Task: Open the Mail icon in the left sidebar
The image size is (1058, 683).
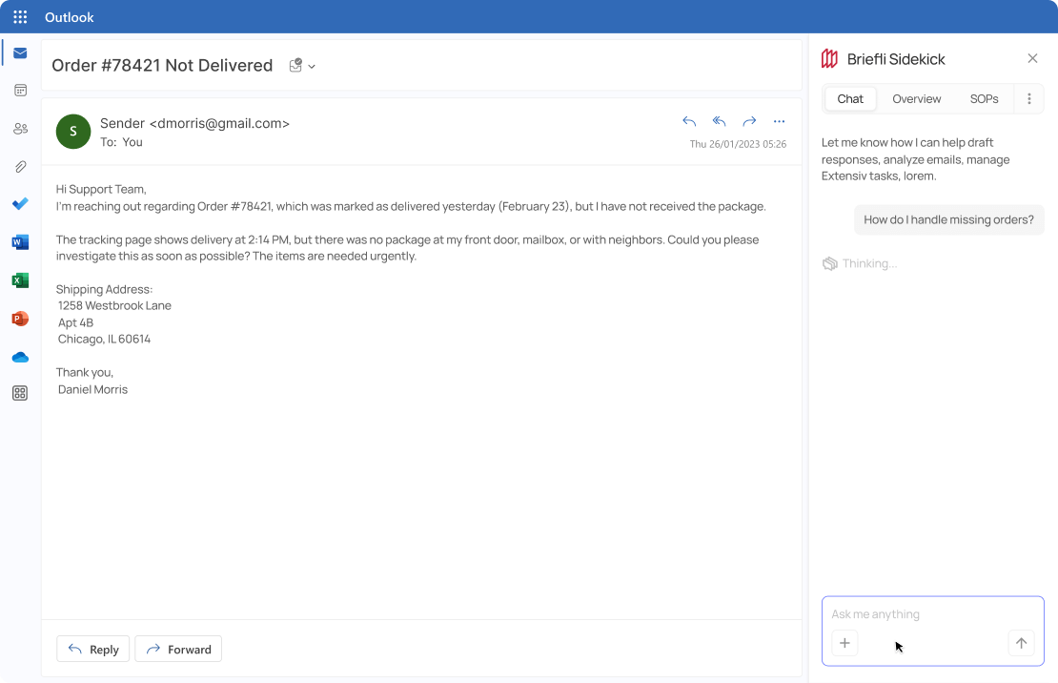Action: pyautogui.click(x=20, y=52)
